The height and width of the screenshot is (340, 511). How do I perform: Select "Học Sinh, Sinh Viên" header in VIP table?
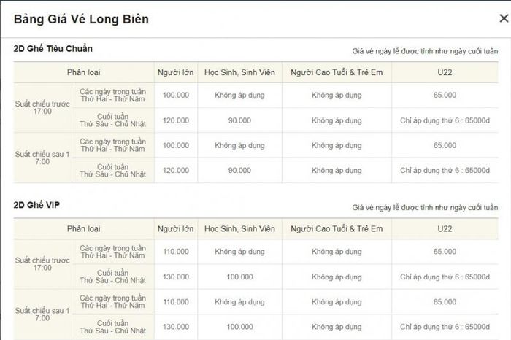click(x=239, y=229)
